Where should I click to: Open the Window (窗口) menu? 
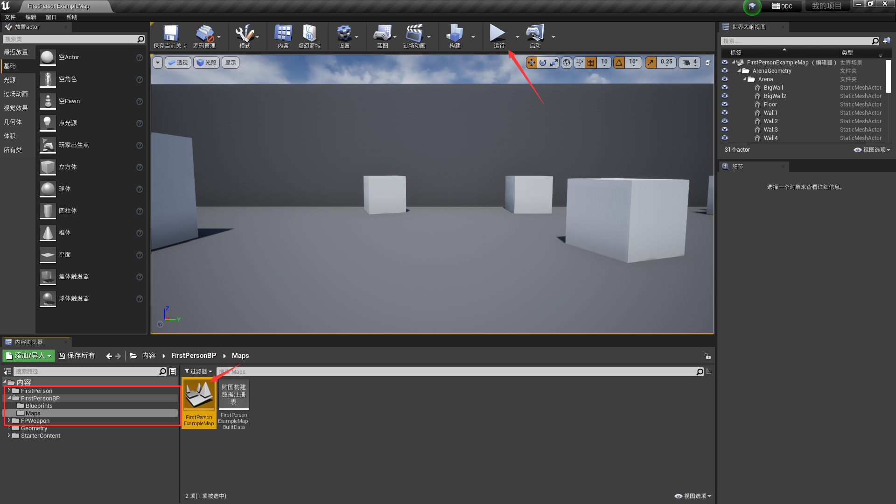(x=51, y=17)
